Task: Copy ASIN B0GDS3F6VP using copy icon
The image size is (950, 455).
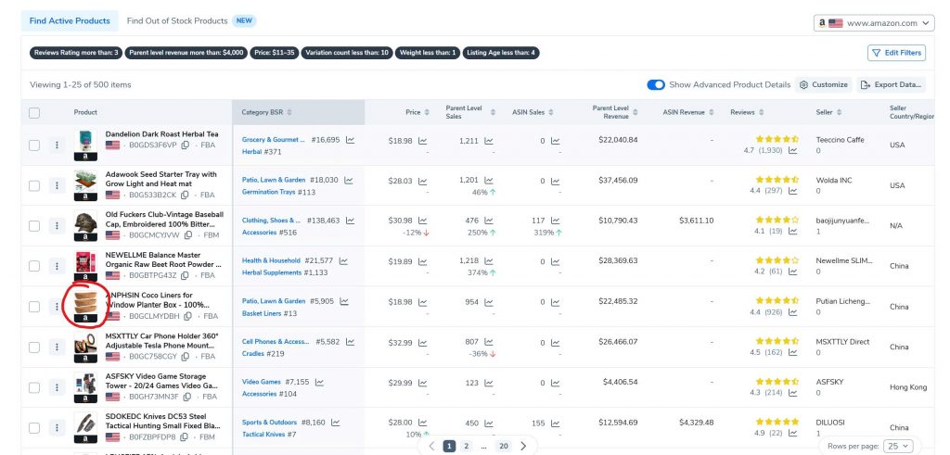Action: coord(186,145)
